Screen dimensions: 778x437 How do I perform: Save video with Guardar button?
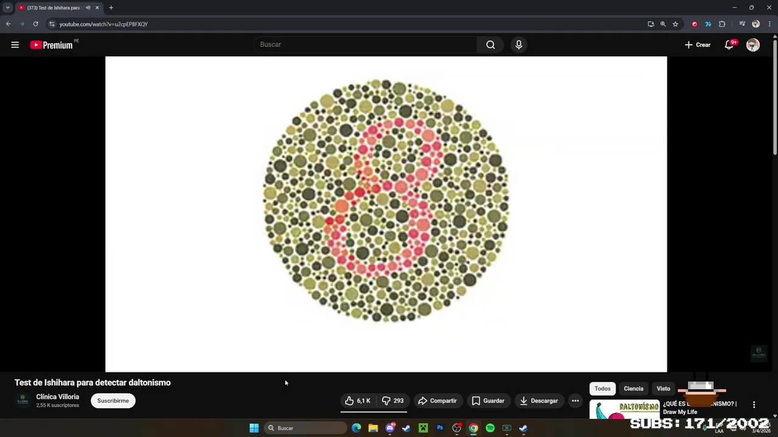click(488, 401)
